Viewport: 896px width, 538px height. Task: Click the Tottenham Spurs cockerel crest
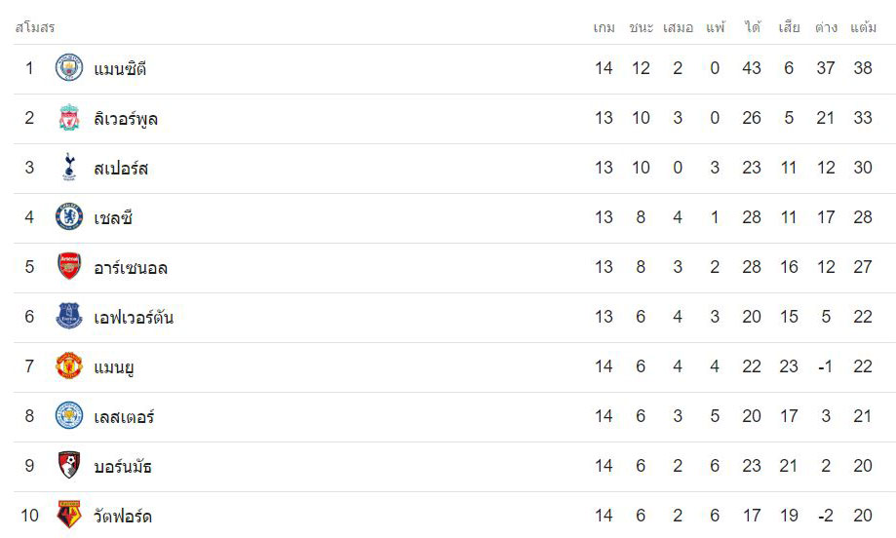(x=69, y=168)
